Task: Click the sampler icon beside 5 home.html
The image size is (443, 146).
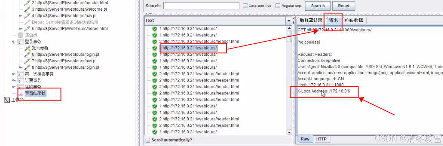Action: pos(27,29)
